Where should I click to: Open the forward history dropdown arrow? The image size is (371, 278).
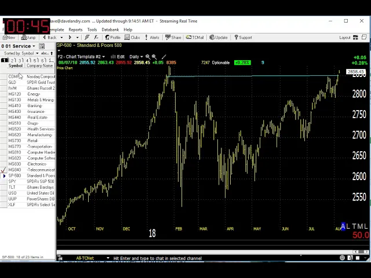tap(77, 37)
